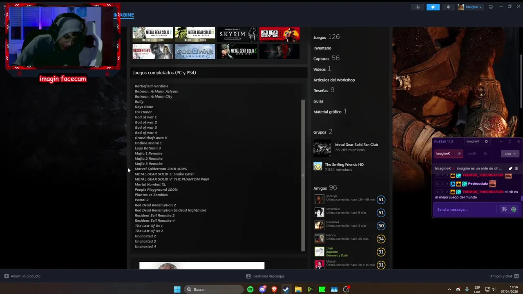
Task: Open Metal Gear Solid Fan Club group
Action: (x=356, y=145)
